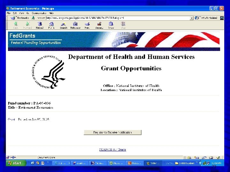Switch to the Word taskbar button

click(98, 163)
